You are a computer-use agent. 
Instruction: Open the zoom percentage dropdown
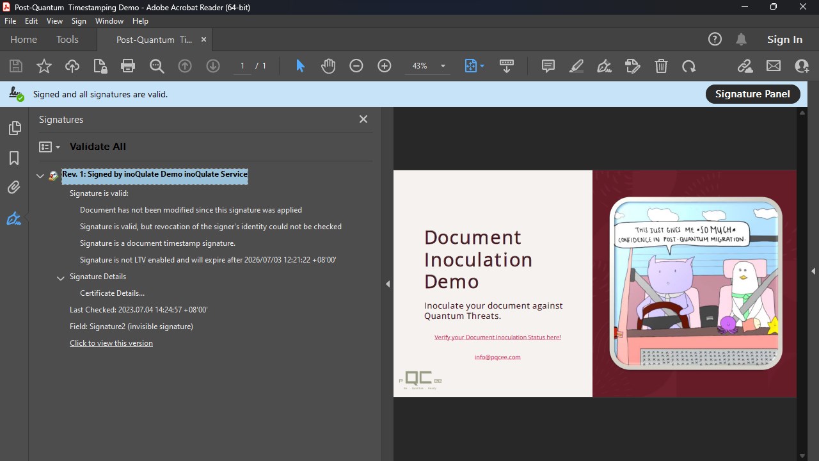[x=443, y=66]
